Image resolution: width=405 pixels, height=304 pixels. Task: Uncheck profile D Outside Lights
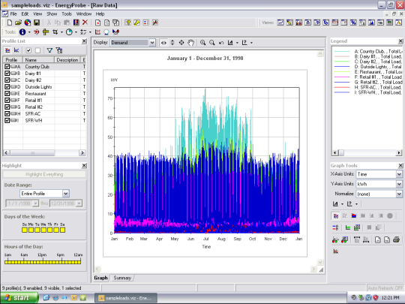tap(7, 86)
